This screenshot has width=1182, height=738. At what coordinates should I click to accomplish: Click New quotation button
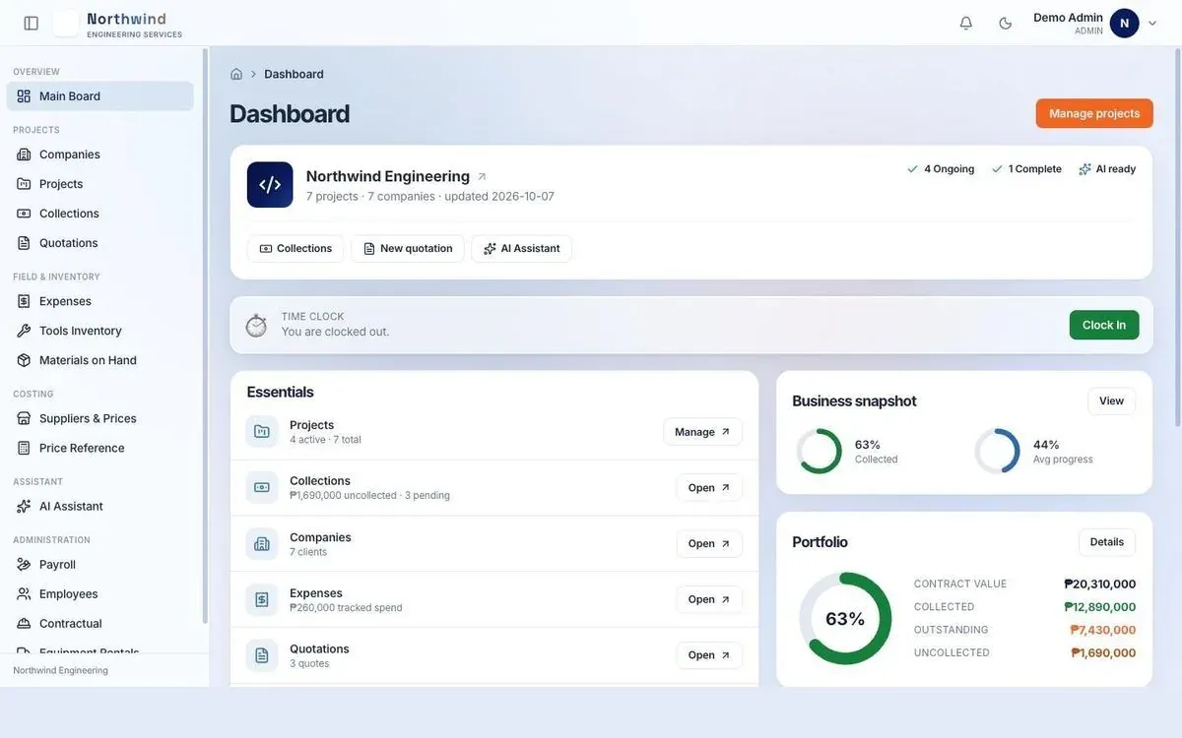[408, 249]
